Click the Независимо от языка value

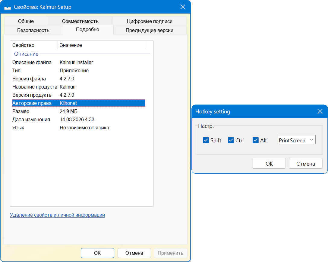pyautogui.click(x=84, y=128)
